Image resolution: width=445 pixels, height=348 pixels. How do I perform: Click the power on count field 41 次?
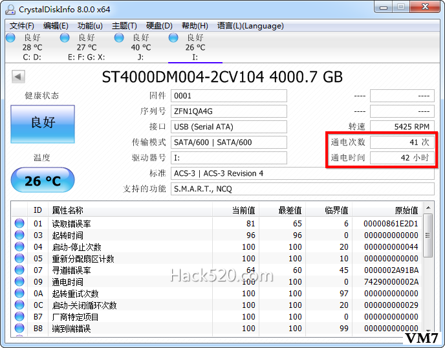click(402, 142)
